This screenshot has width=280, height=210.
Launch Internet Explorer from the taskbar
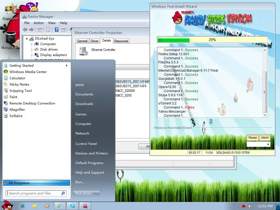[x=22, y=206]
